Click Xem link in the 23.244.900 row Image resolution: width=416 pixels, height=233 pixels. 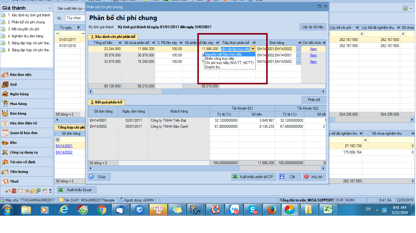click(313, 49)
